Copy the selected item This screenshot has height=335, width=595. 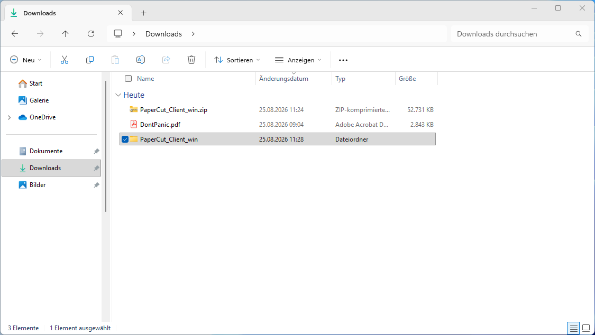point(90,60)
